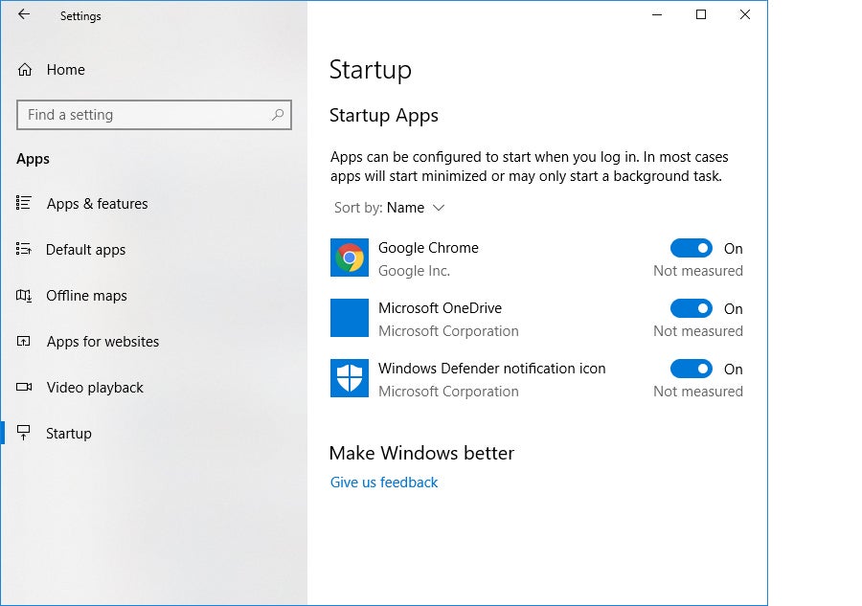Click the Google Inc. publisher text
The height and width of the screenshot is (606, 862).
click(x=414, y=271)
